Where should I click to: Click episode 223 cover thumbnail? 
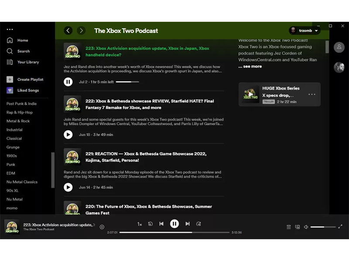point(72,51)
